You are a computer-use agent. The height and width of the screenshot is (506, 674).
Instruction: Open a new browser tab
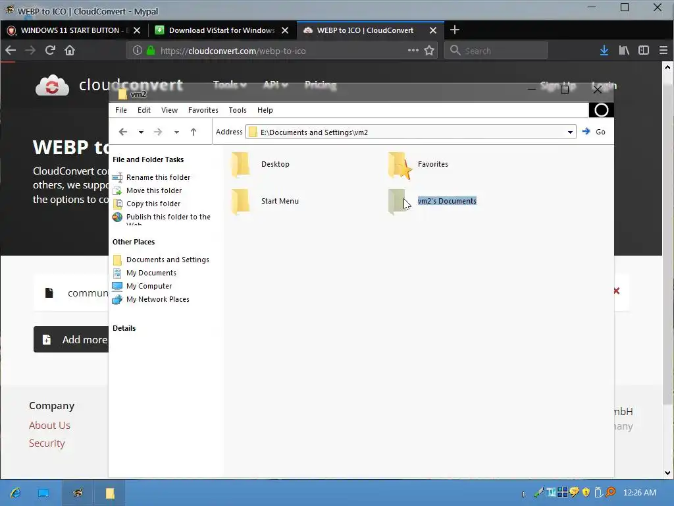coord(454,30)
